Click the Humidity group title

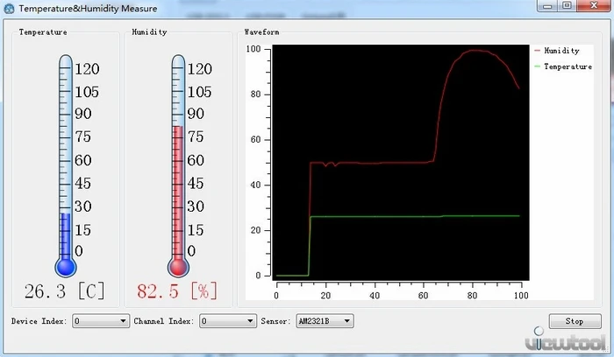pyautogui.click(x=149, y=32)
